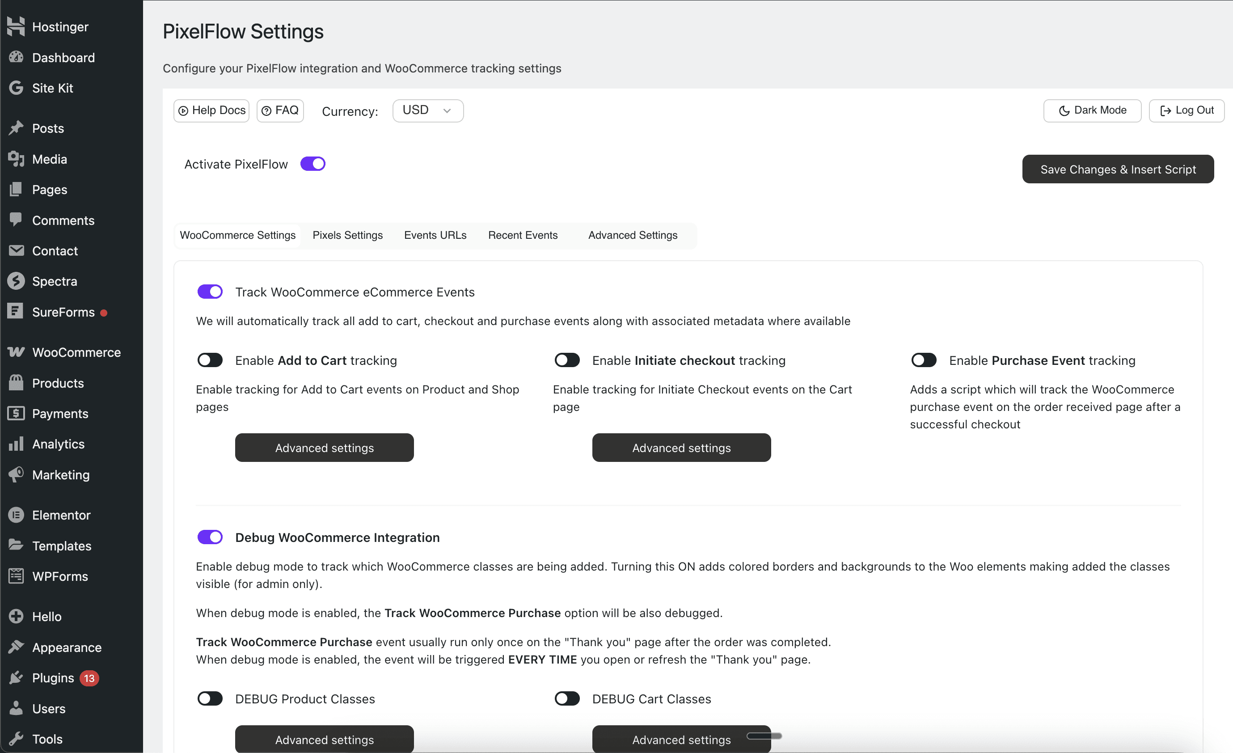Viewport: 1233px width, 753px height.
Task: Click the Plugins 13 updates badge
Action: [x=89, y=678]
